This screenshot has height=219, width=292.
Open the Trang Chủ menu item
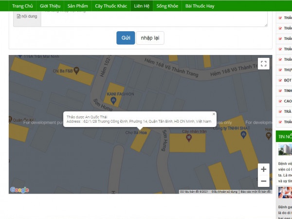(x=22, y=6)
